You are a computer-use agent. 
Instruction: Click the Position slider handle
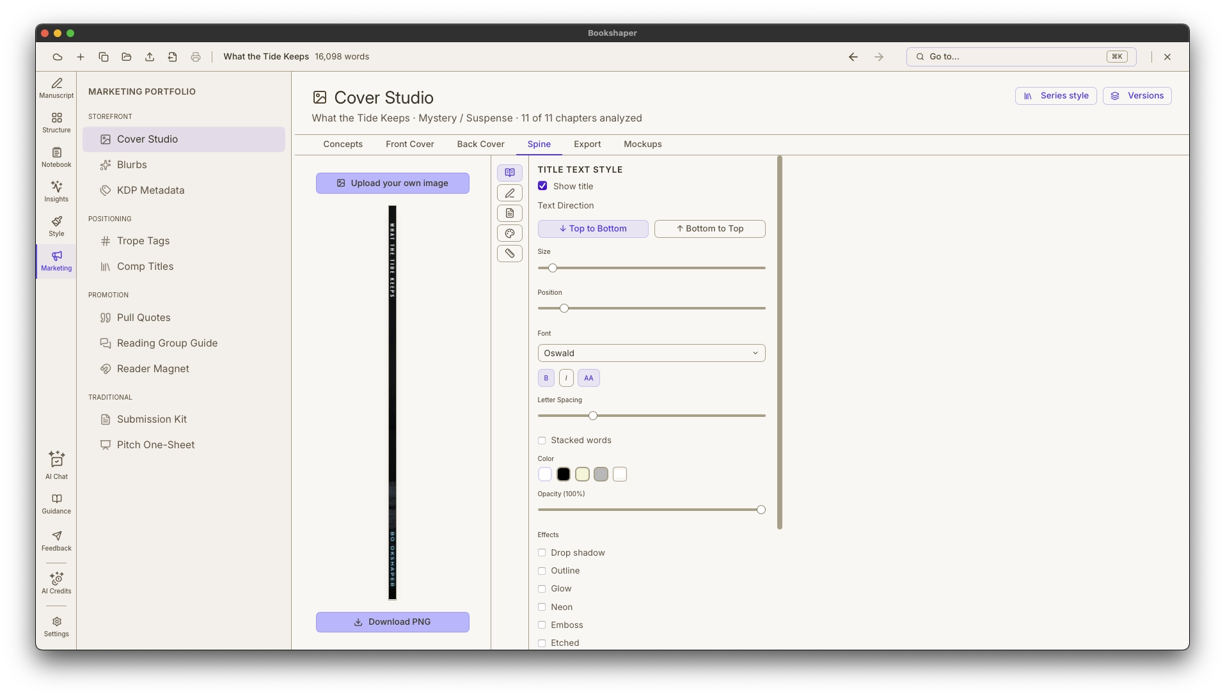pos(564,308)
